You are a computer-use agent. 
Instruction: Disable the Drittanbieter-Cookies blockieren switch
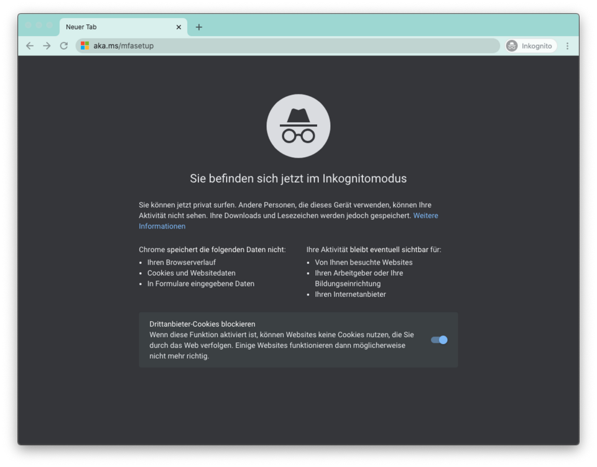pos(439,340)
